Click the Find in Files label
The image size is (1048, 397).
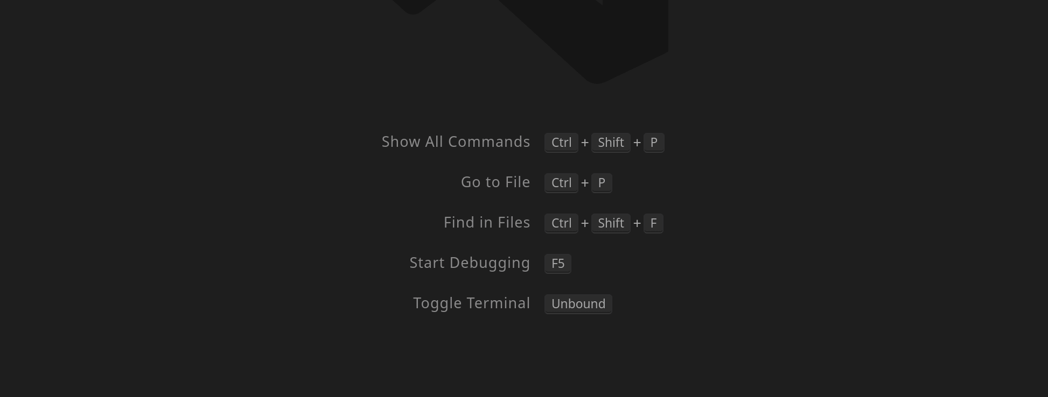487,223
